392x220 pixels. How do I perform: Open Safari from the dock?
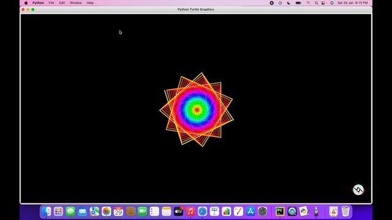point(203,211)
